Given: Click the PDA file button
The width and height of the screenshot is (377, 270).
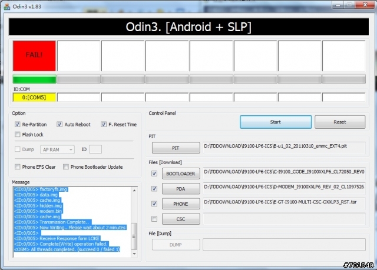Looking at the screenshot, I should click(181, 189).
